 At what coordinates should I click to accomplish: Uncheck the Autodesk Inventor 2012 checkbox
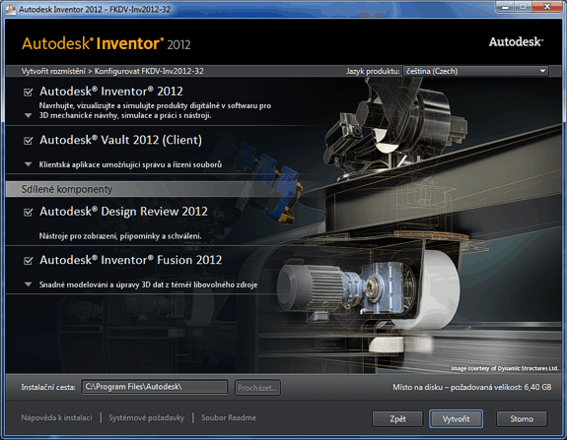(x=29, y=93)
